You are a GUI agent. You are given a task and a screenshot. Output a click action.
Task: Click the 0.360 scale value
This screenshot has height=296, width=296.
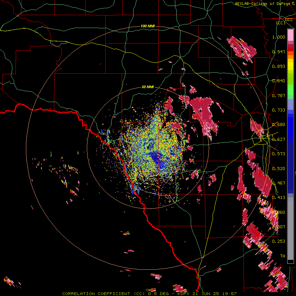279,212
